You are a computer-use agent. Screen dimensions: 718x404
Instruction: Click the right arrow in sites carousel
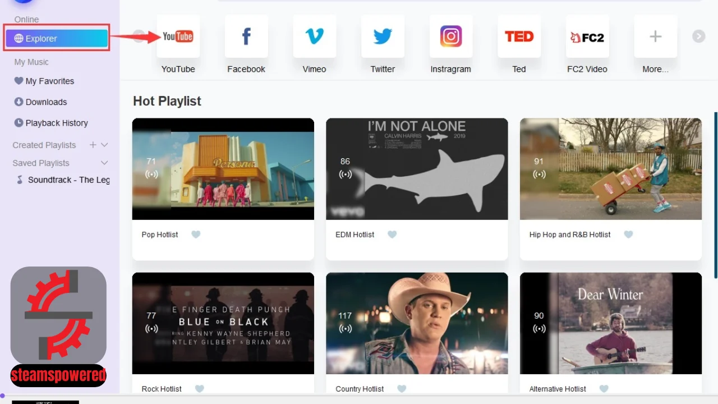(698, 36)
